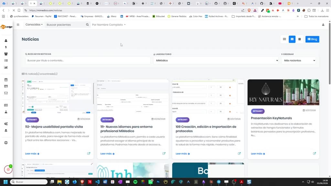
Task: Open the Laboratorio MiMédico select
Action: pos(216,60)
